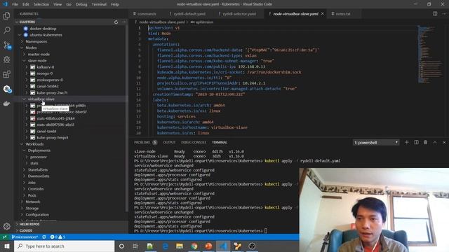449x252 pixels.
Task: Maximize the terminal panel with chevron
Action: click(x=435, y=142)
